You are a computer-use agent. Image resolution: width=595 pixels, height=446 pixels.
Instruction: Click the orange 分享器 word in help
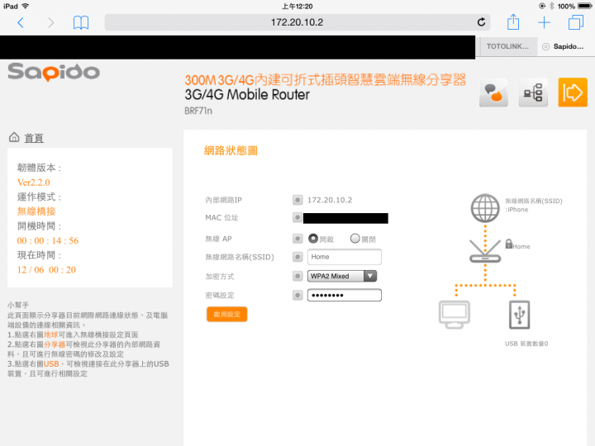[55, 344]
